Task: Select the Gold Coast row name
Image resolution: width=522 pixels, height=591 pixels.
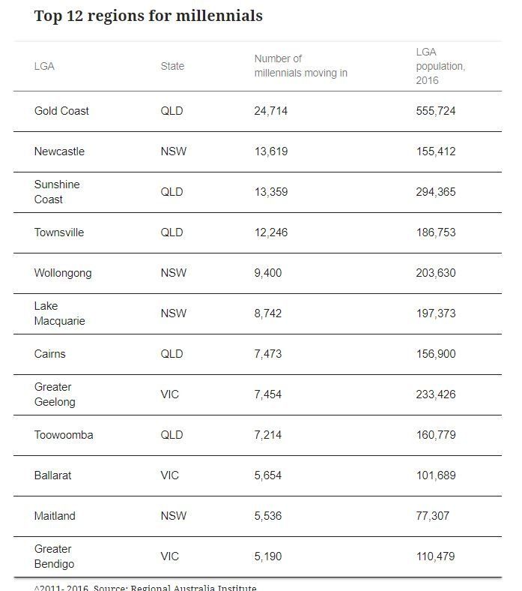Action: 61,111
